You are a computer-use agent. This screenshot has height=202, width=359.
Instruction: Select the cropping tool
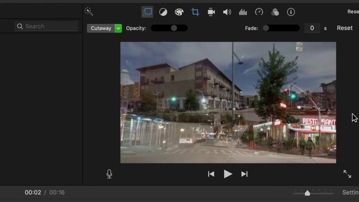click(195, 12)
